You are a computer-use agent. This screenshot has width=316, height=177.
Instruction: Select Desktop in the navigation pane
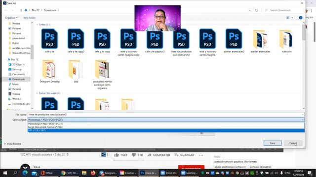coord(17,69)
